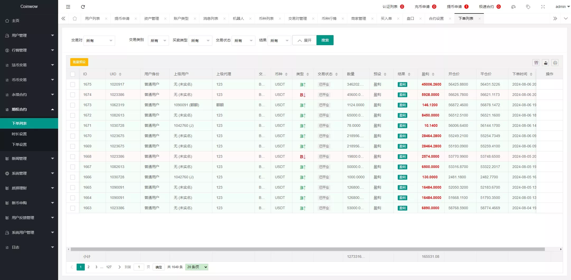Tick the checkbox for order 1670
This screenshot has width=571, height=280.
[x=73, y=136]
